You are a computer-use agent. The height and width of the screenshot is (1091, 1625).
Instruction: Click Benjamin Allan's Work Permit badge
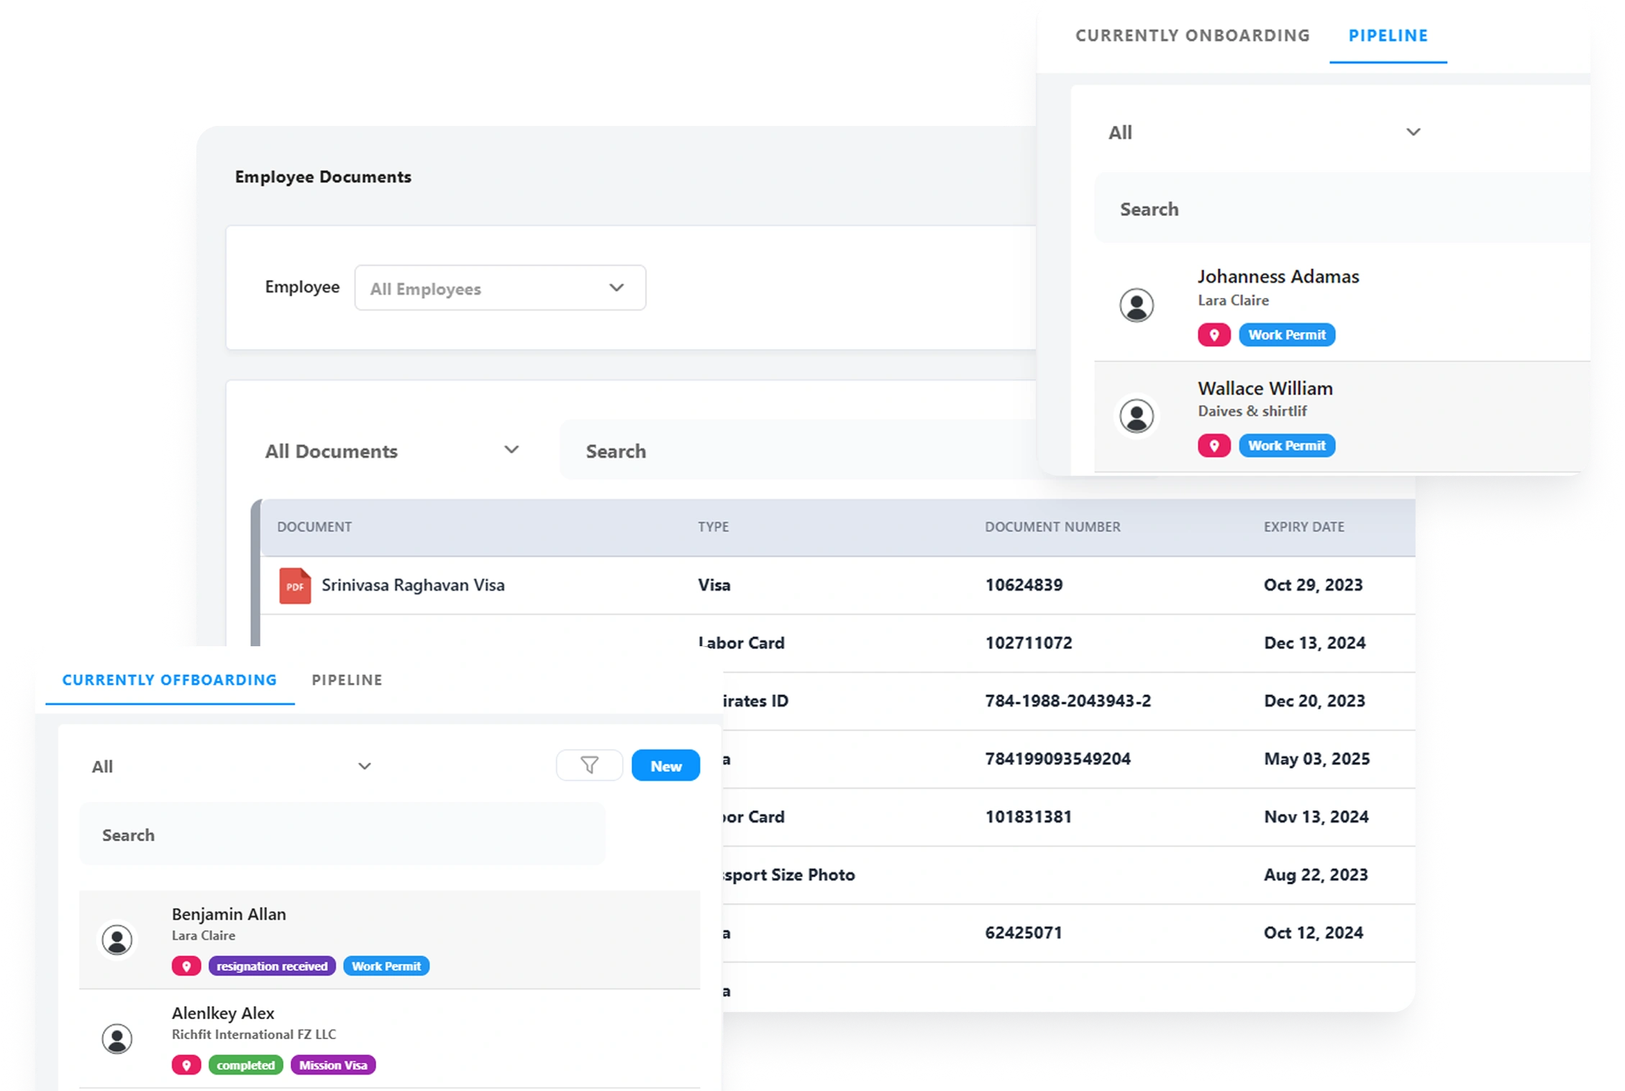point(386,966)
